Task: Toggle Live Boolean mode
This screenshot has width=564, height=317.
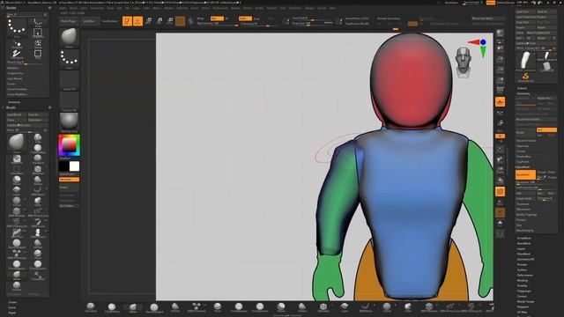Action: point(109,21)
